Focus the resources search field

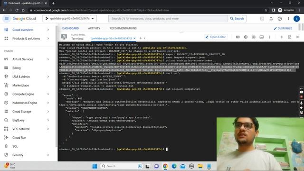click(168, 19)
